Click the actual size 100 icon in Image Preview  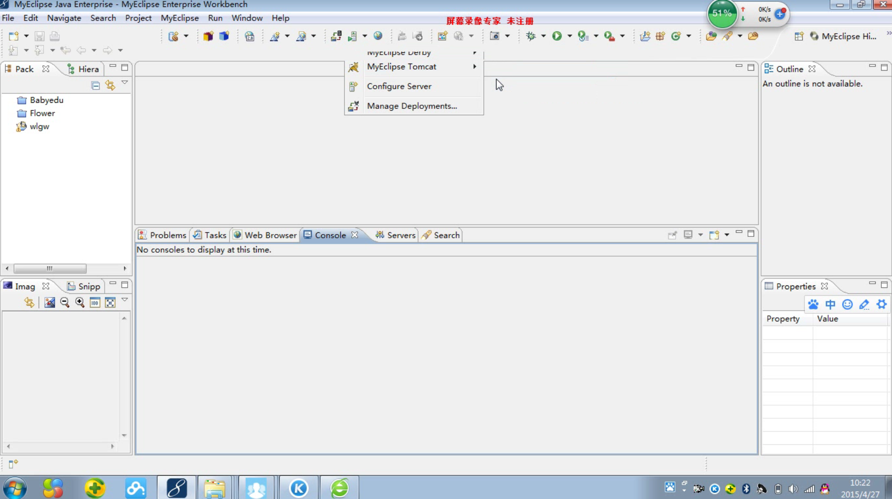[x=95, y=302]
